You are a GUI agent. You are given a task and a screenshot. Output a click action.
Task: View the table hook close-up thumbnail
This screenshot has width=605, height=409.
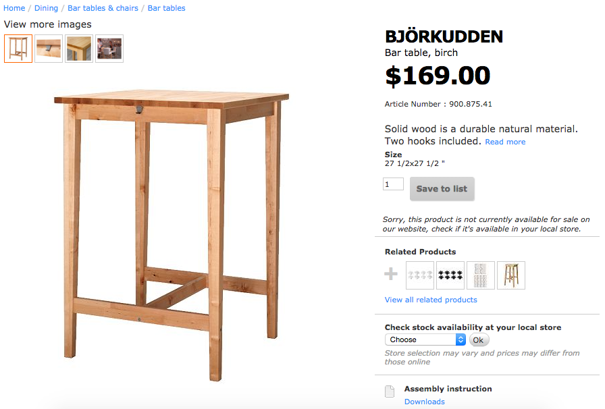click(49, 49)
